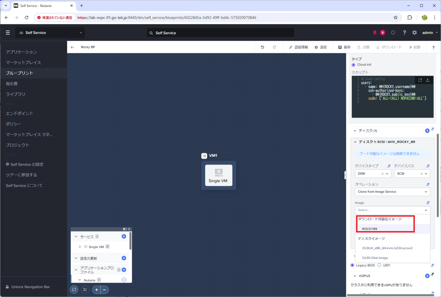Toggle runtime icon for Image field

(x=427, y=203)
